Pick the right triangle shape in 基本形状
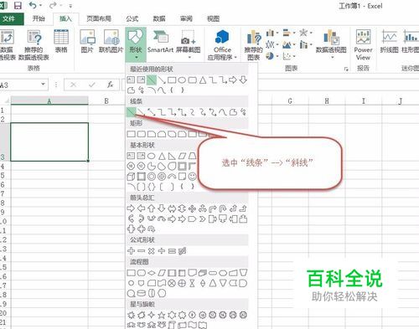 click(x=172, y=156)
